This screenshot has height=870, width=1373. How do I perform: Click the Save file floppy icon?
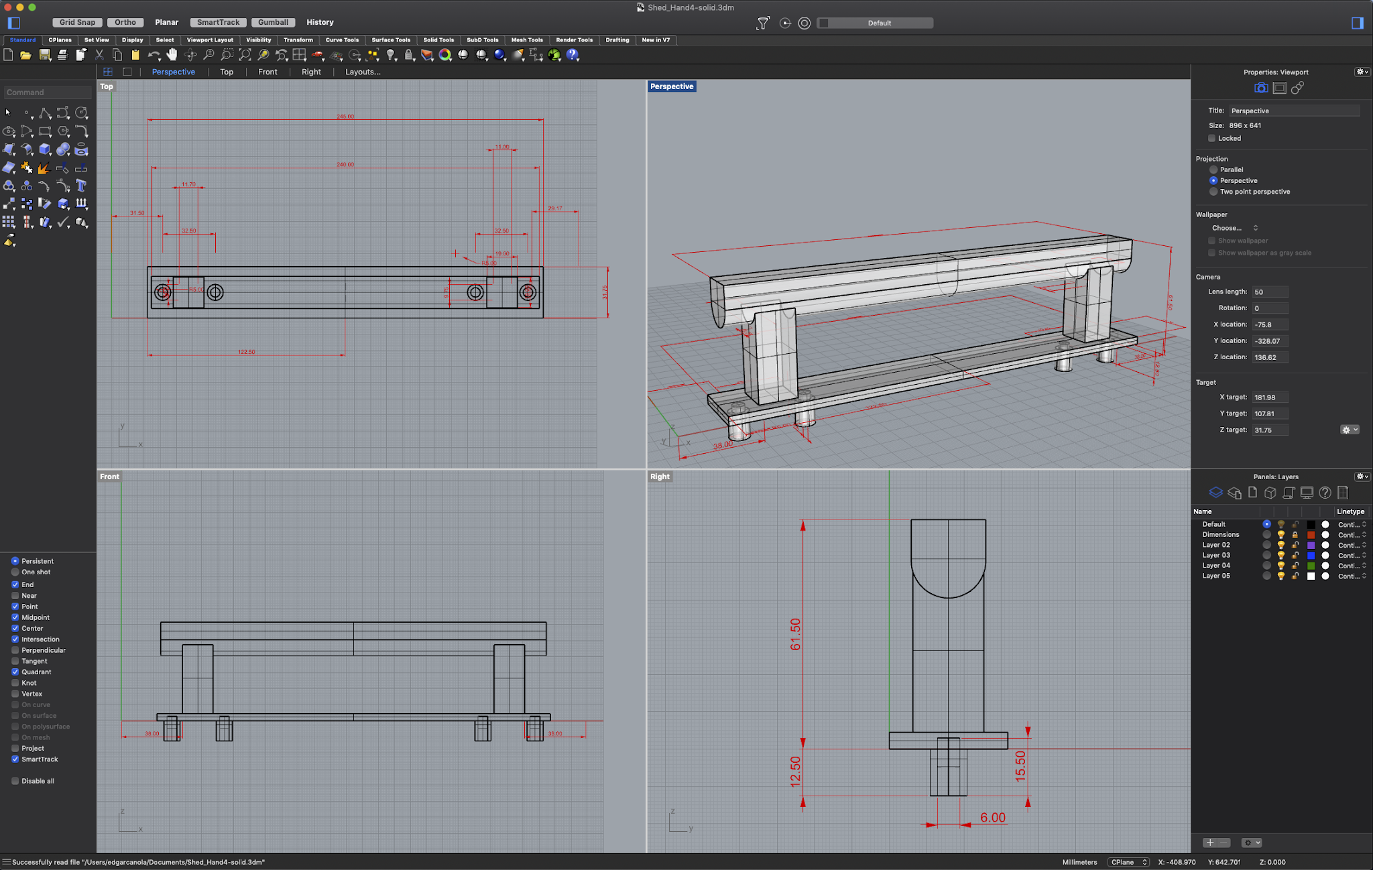[x=44, y=55]
